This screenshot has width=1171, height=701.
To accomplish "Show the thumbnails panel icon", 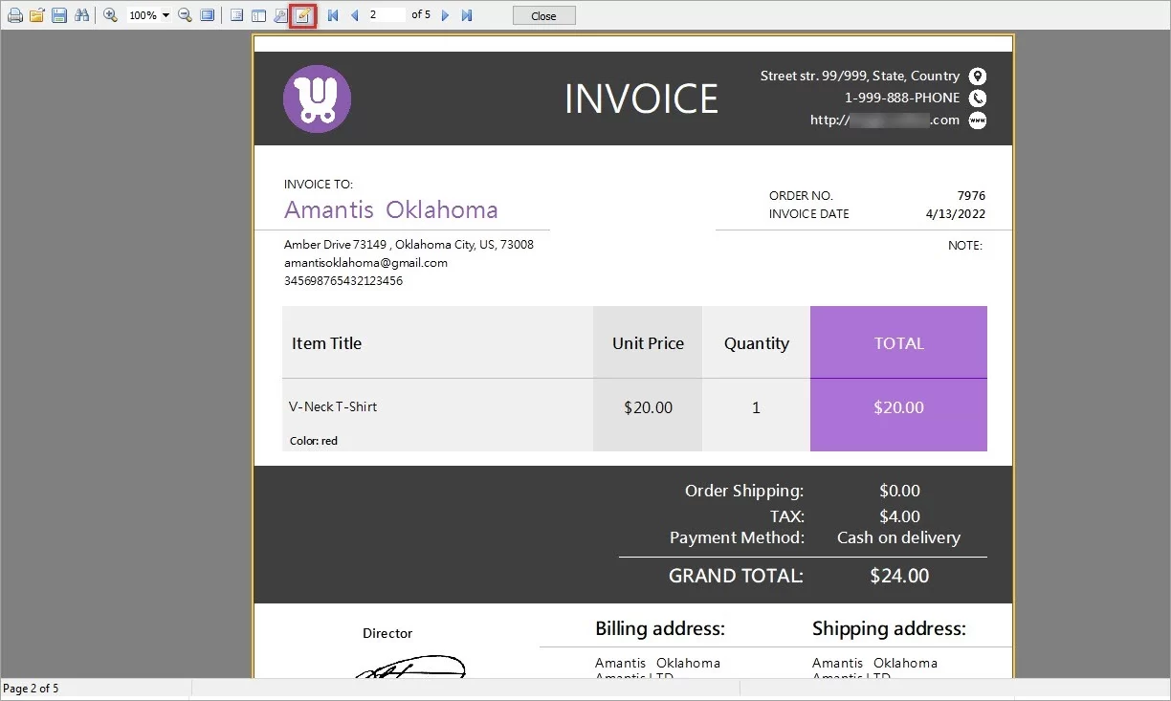I will (259, 14).
